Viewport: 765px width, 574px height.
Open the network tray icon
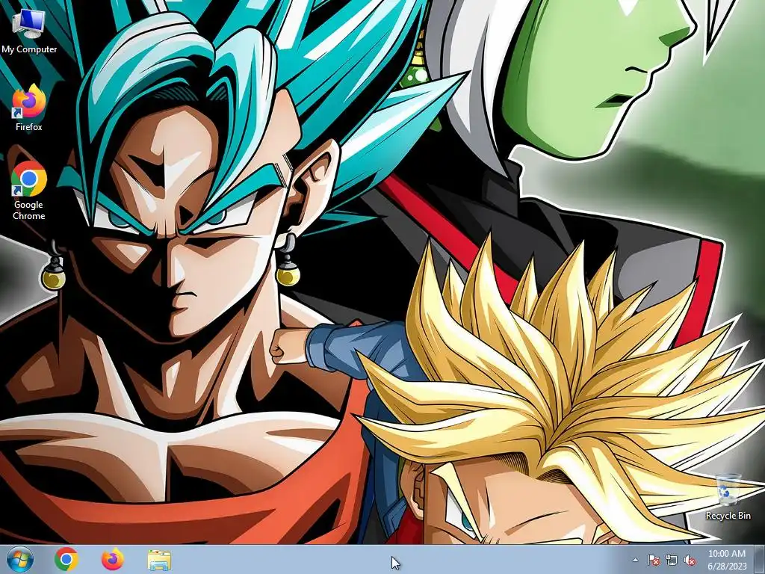(x=672, y=560)
